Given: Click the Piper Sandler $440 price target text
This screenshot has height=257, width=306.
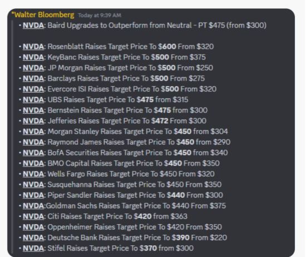Looking at the screenshot, I should coord(176,195).
